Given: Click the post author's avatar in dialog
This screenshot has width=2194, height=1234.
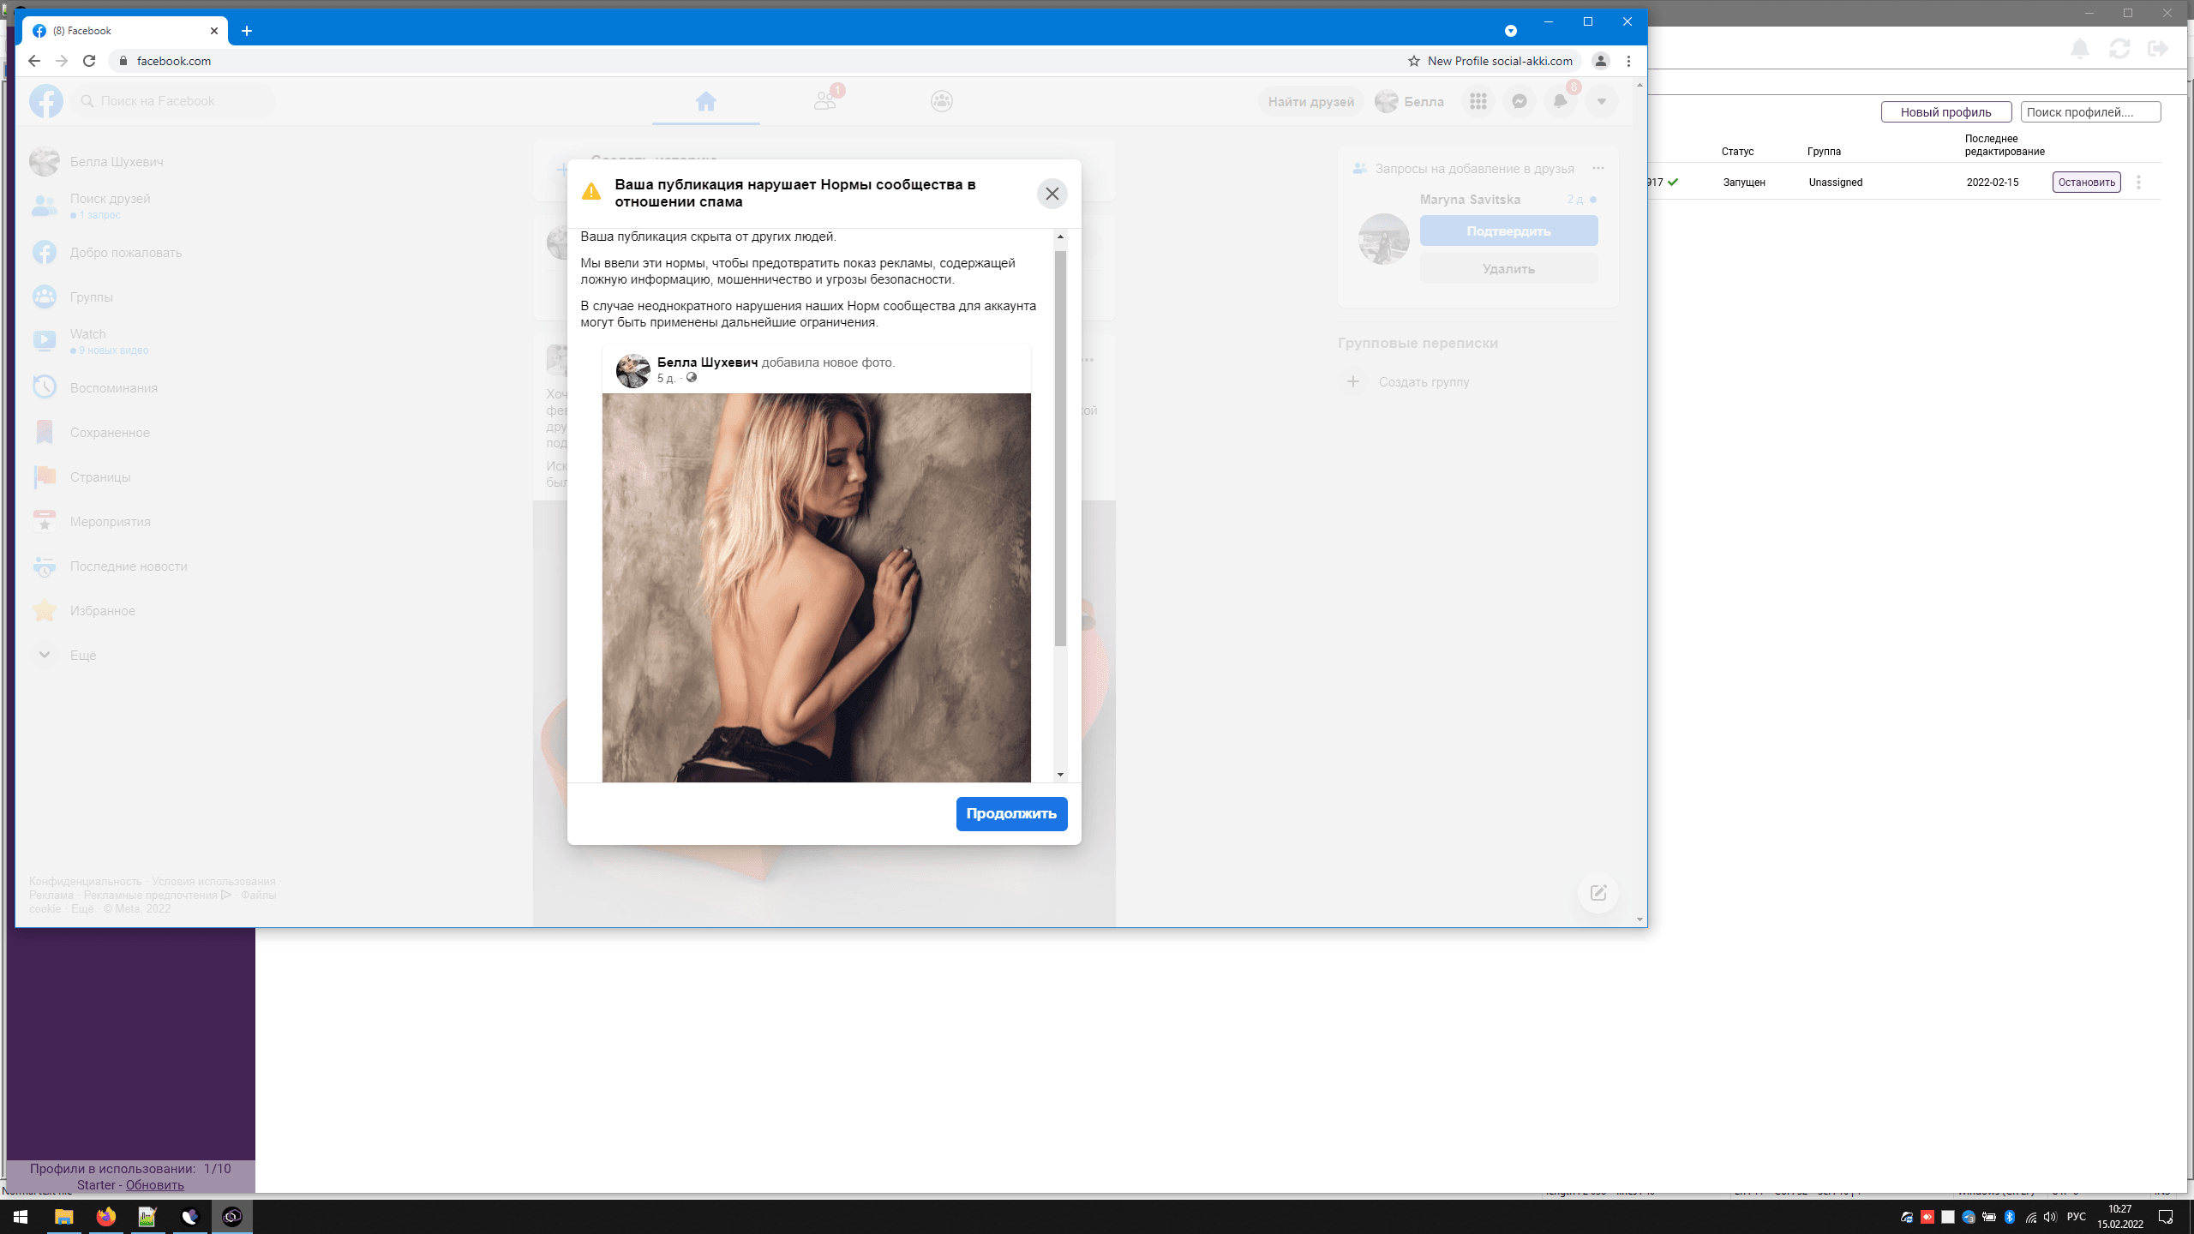Looking at the screenshot, I should tap(633, 370).
